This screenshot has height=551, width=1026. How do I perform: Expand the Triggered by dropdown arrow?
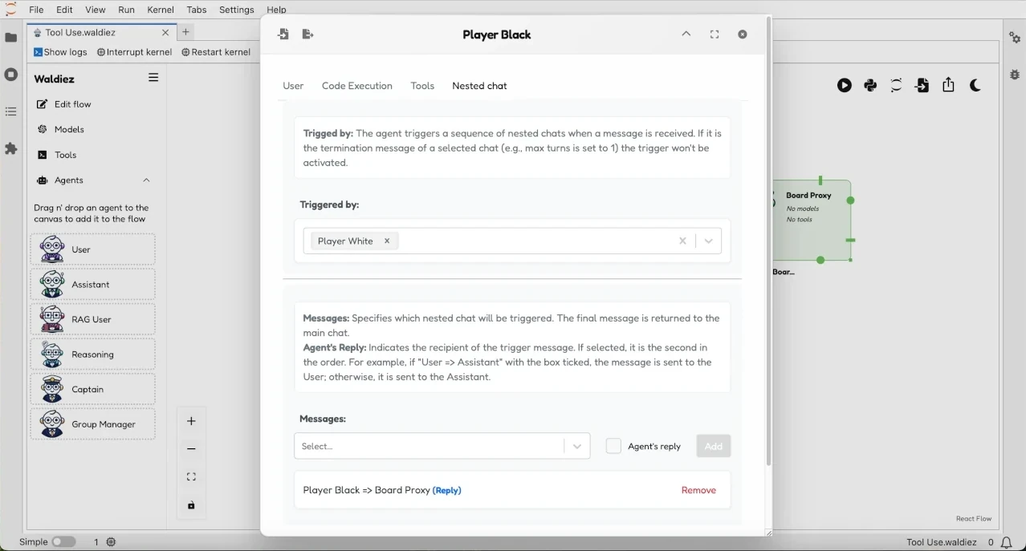click(x=708, y=241)
